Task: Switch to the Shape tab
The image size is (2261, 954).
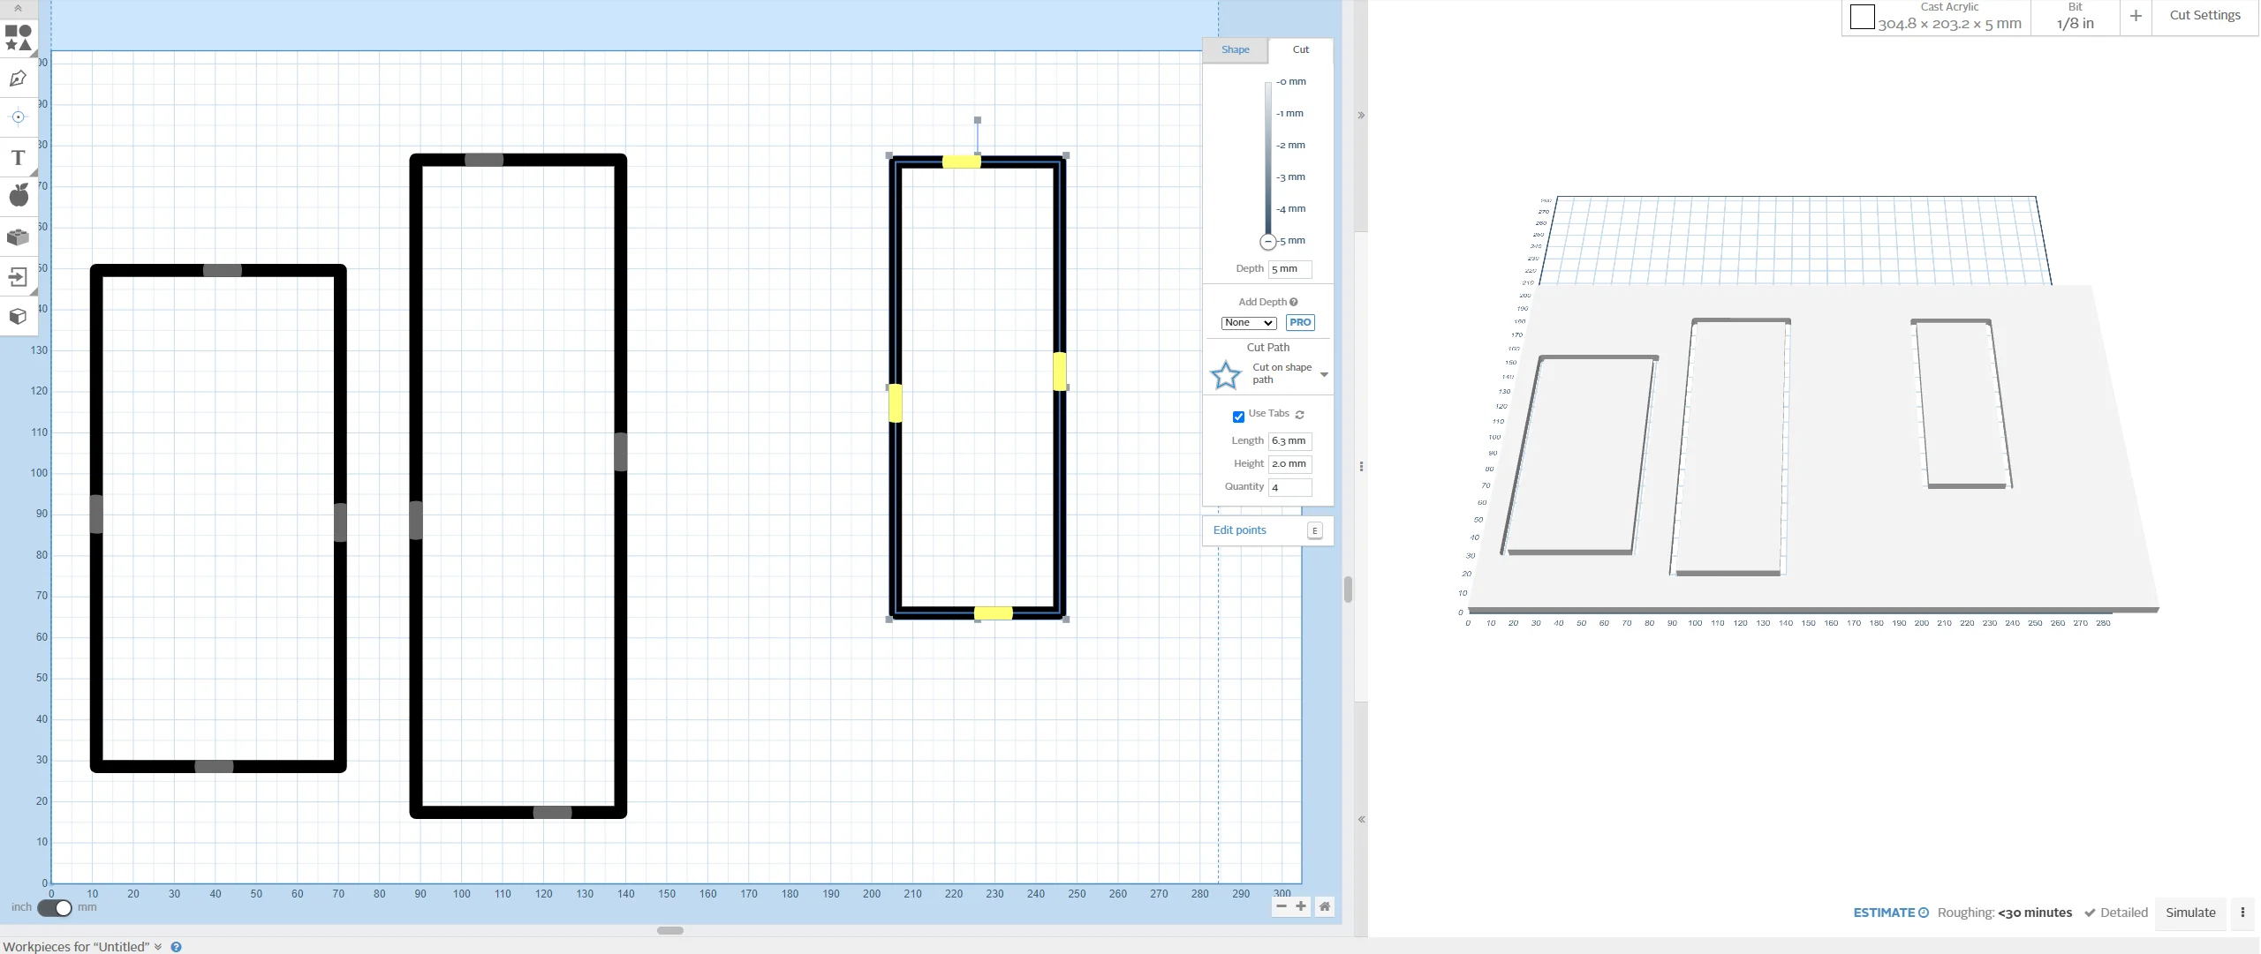Action: click(1235, 50)
